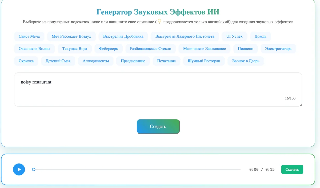Image resolution: width=320 pixels, height=188 pixels.
Task: Play the generated sound effect
Action: [19, 169]
